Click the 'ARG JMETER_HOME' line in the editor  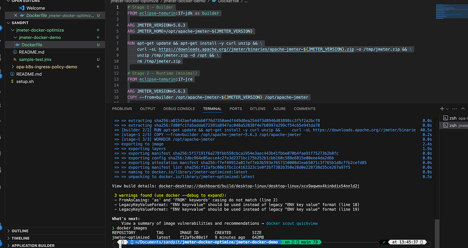click(190, 31)
